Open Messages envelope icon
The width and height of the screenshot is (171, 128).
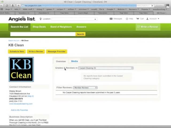[111, 19]
